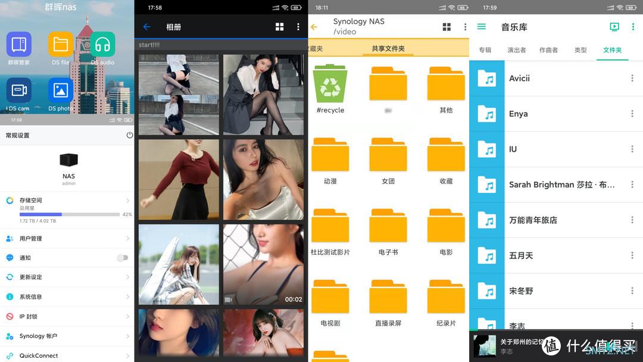The width and height of the screenshot is (643, 362).
Task: Open the 音乐库 hamburger menu
Action: [482, 27]
